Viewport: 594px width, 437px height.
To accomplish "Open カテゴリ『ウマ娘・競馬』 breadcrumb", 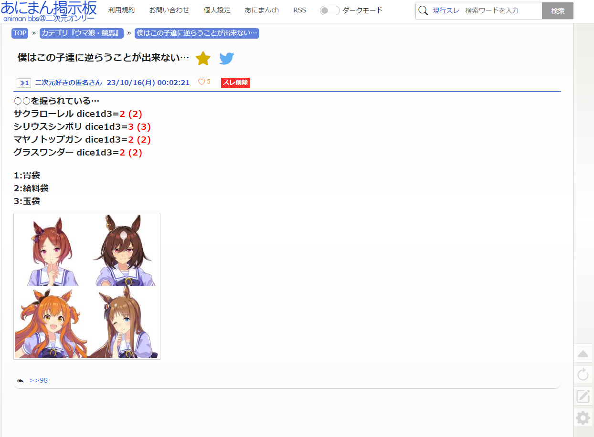I will pyautogui.click(x=81, y=33).
